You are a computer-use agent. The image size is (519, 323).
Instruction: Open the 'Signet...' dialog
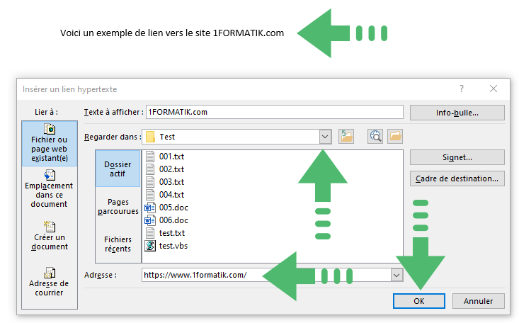click(457, 157)
